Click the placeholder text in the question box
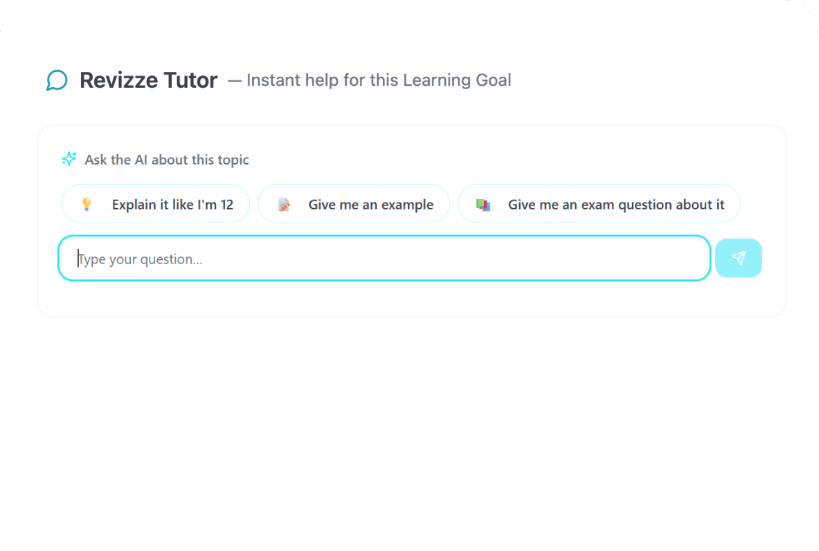Image resolution: width=819 pixels, height=551 pixels. pos(140,259)
